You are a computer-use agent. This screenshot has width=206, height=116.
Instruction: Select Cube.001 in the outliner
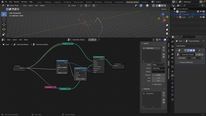(x=185, y=14)
